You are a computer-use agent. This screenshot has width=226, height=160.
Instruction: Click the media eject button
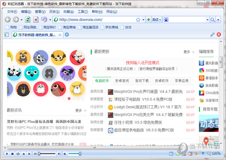pyautogui.click(x=24, y=154)
